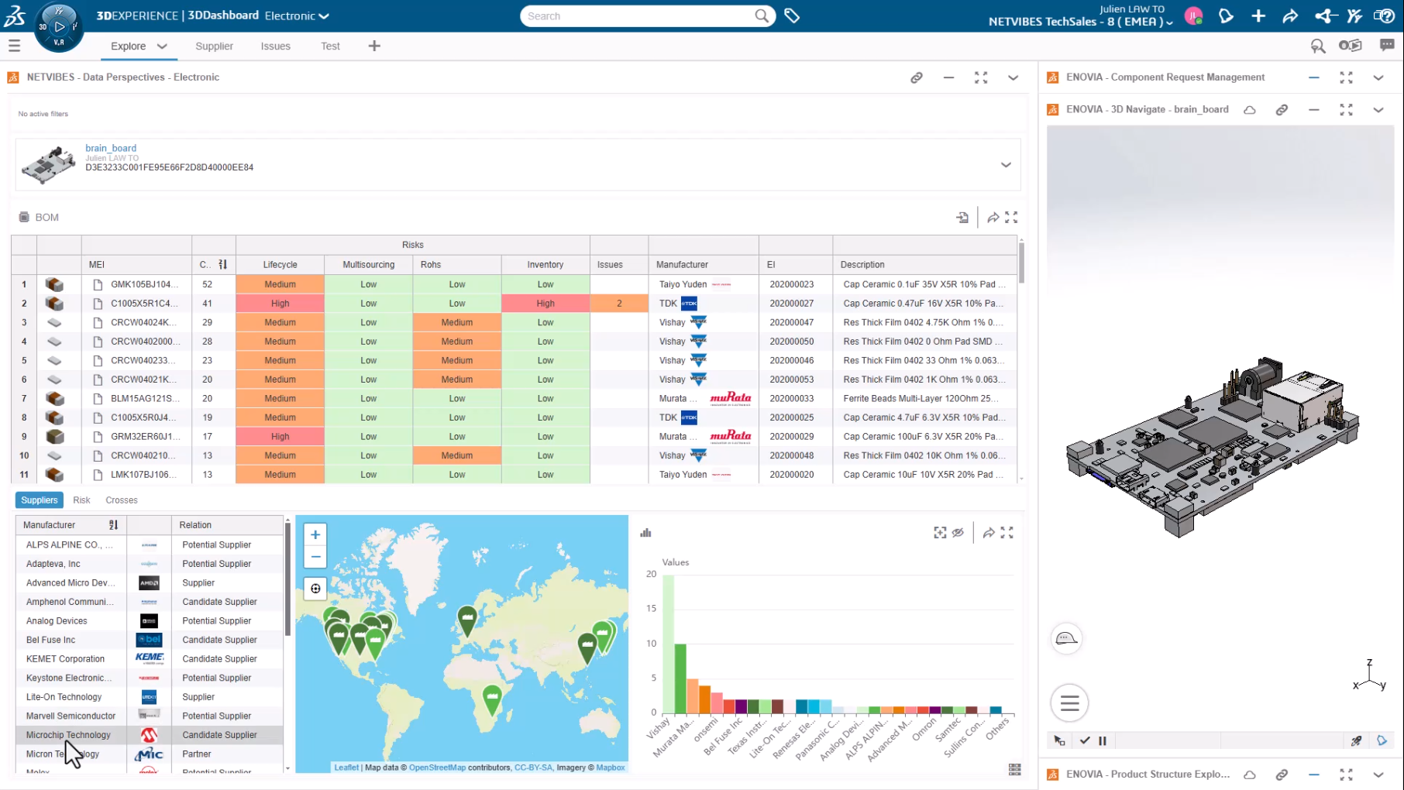Open the add plus icon in top bar
1404x790 pixels.
pyautogui.click(x=1258, y=16)
